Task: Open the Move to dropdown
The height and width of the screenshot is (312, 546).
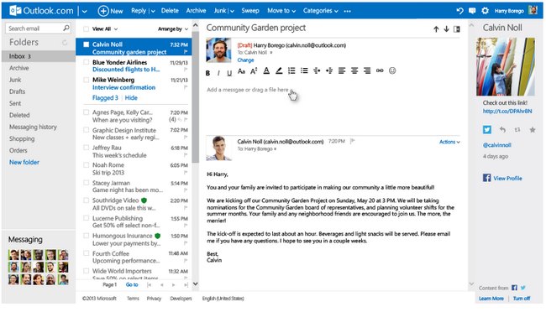Action: [281, 11]
